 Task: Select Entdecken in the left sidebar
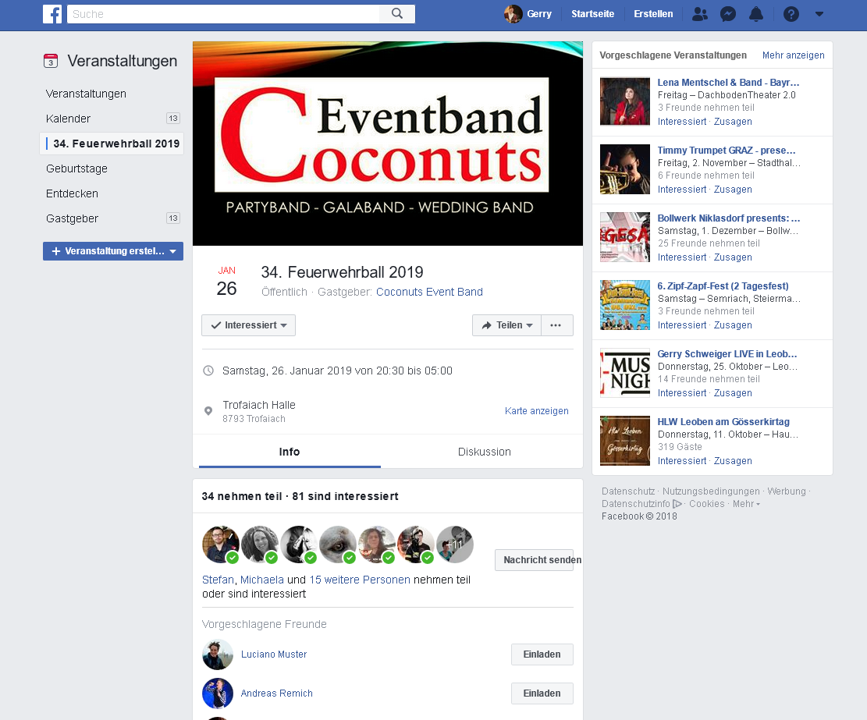point(72,194)
